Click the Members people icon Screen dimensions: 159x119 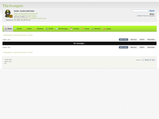92,29
